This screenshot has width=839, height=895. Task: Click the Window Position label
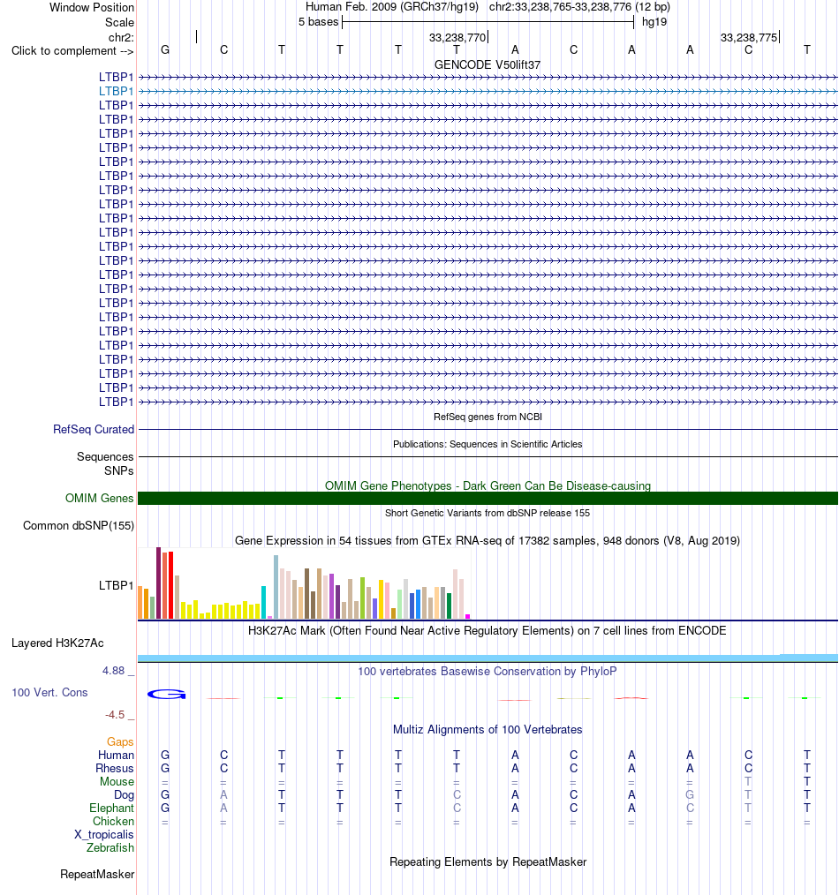(x=92, y=7)
